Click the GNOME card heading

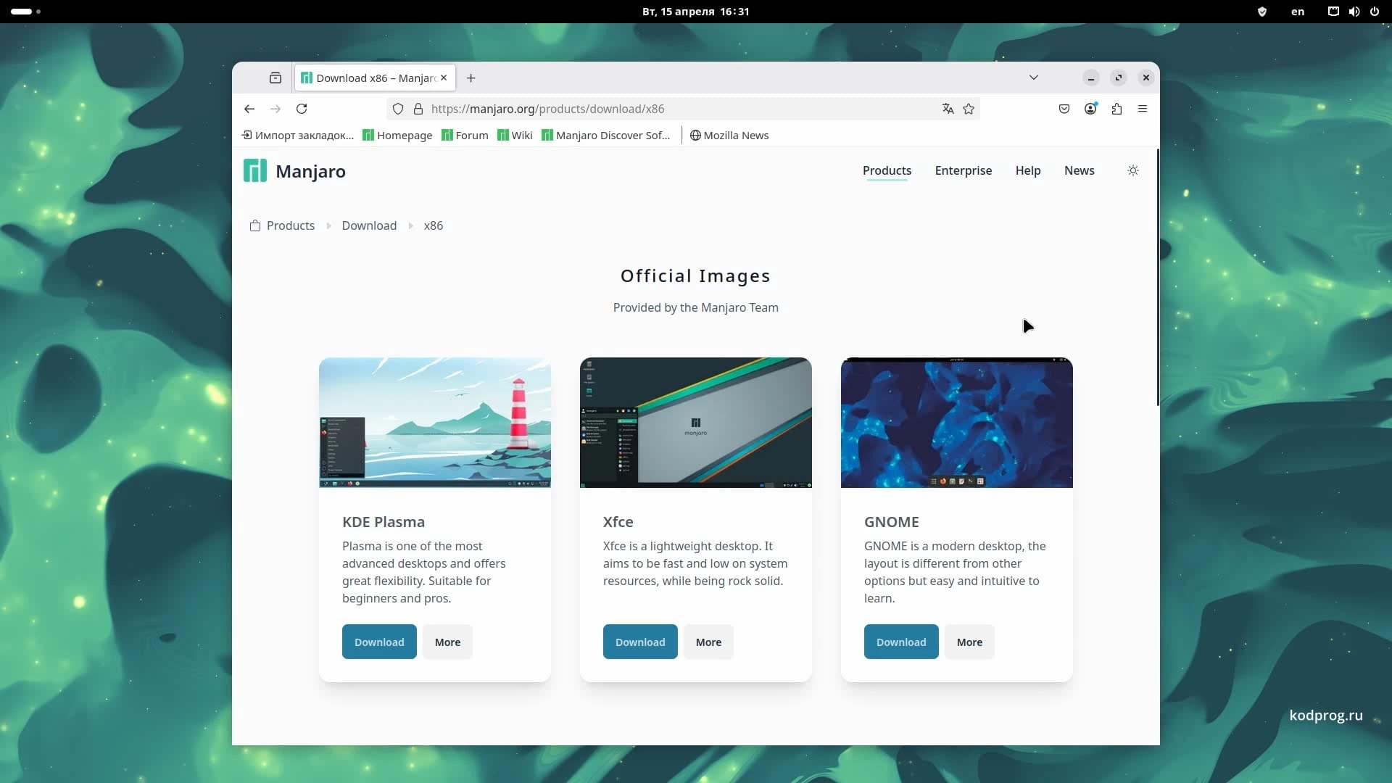tap(891, 522)
